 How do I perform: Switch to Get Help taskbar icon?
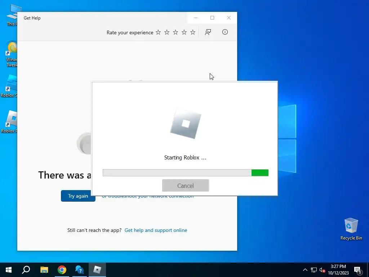(x=80, y=270)
